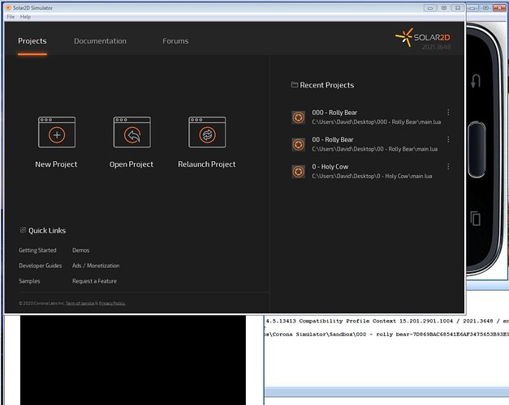Open the 00 - Rolly Bear project icon
Image resolution: width=509 pixels, height=405 pixels.
pyautogui.click(x=298, y=144)
